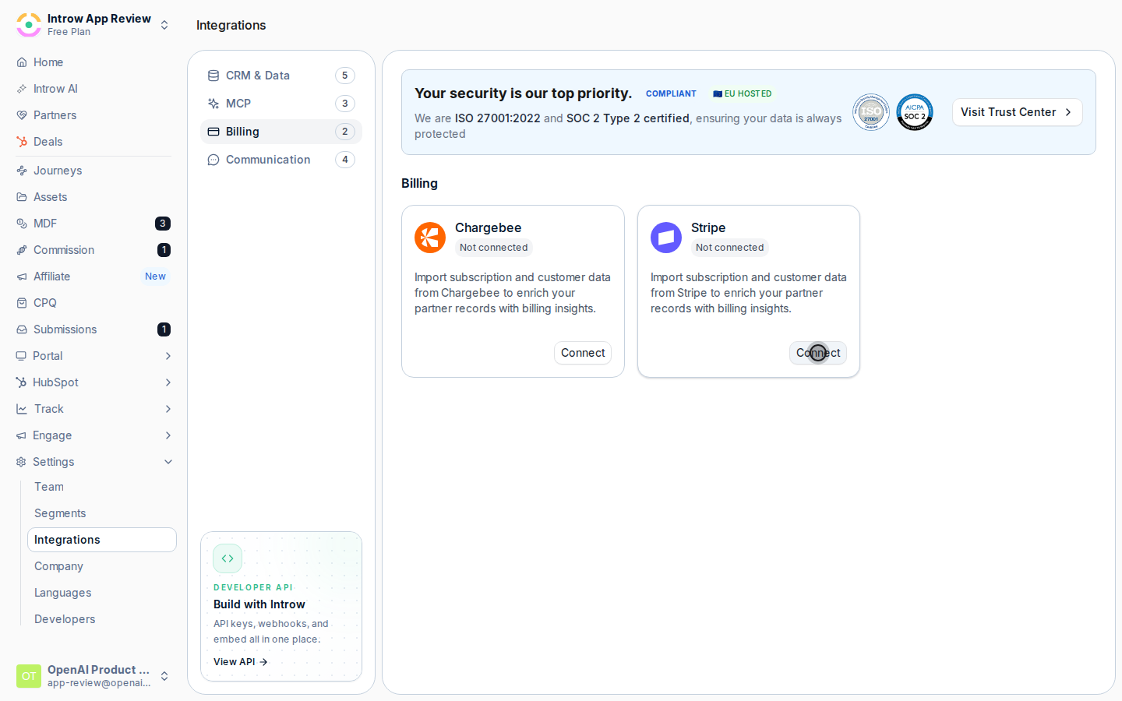Click the Stripe Not connected status
1122x701 pixels.
730,248
